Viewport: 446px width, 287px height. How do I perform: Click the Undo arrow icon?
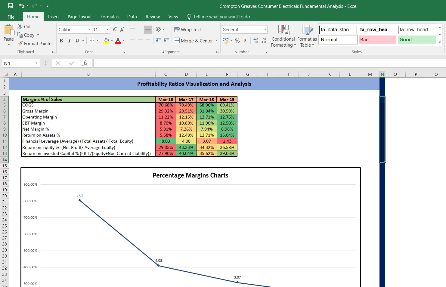coord(22,6)
